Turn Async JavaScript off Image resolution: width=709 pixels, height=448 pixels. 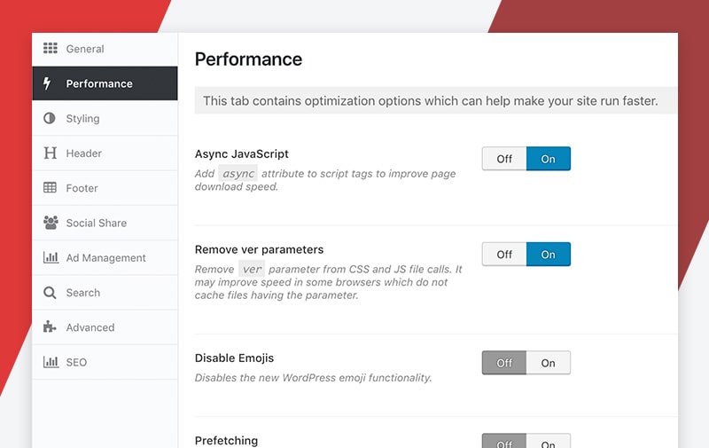[504, 159]
